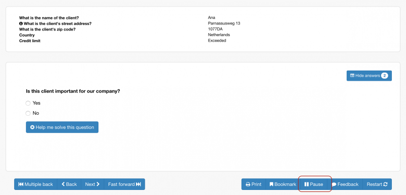Click the info icon beside street address

tap(21, 23)
